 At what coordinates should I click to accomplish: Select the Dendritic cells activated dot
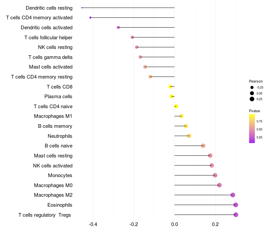pyautogui.click(x=118, y=27)
